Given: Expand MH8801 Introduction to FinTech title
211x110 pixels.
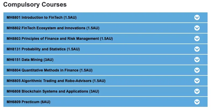Looking at the screenshot, I should (x=41, y=18).
